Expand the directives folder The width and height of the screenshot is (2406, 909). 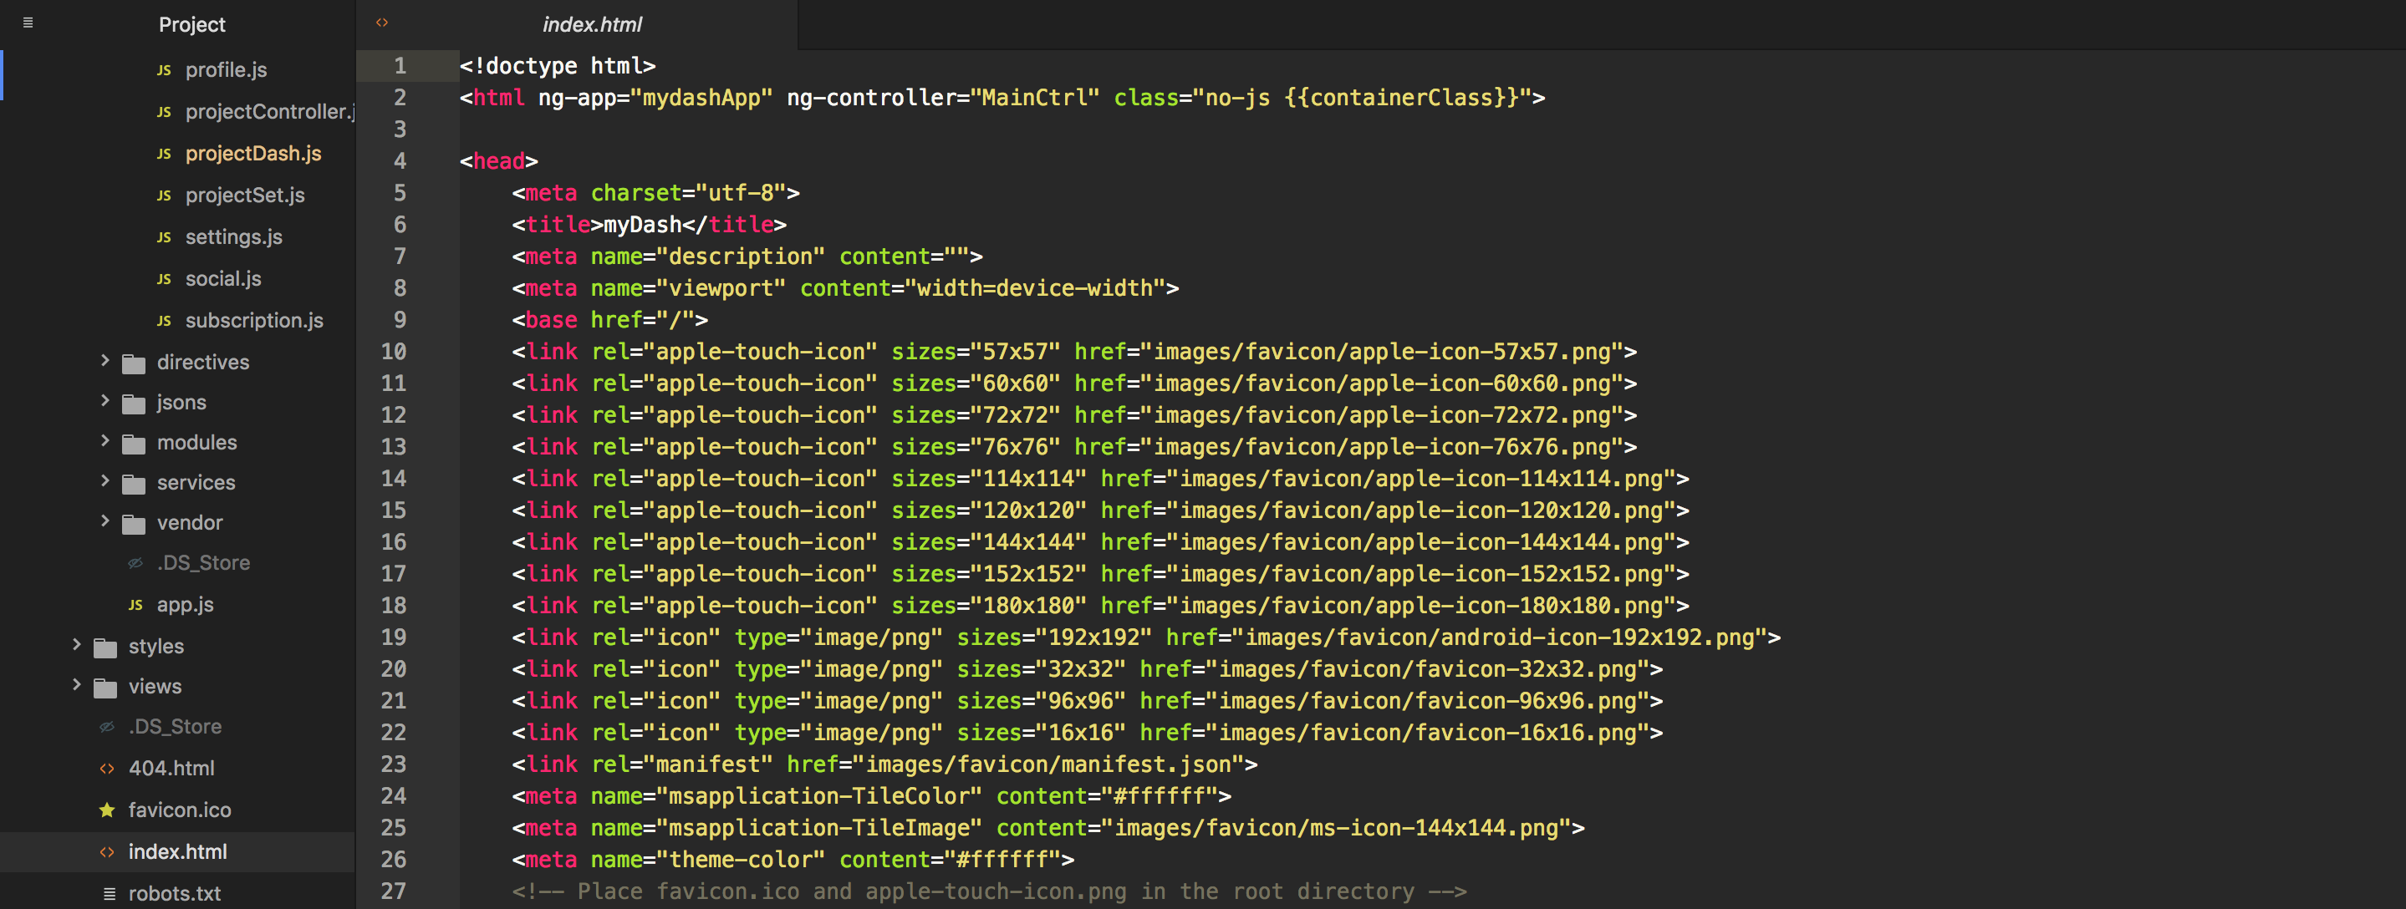click(x=104, y=360)
